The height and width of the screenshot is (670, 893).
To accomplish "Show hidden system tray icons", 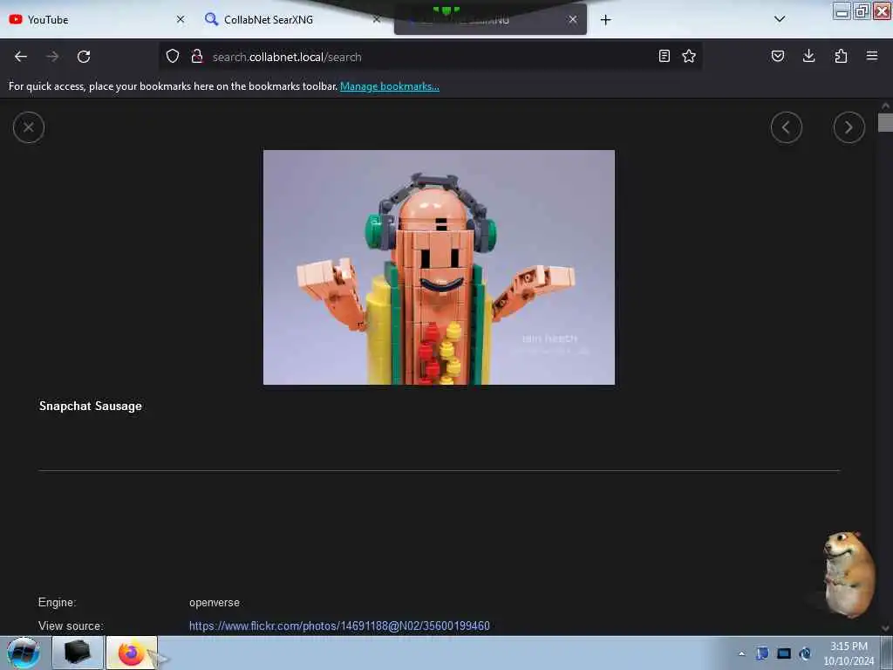I will 741,653.
